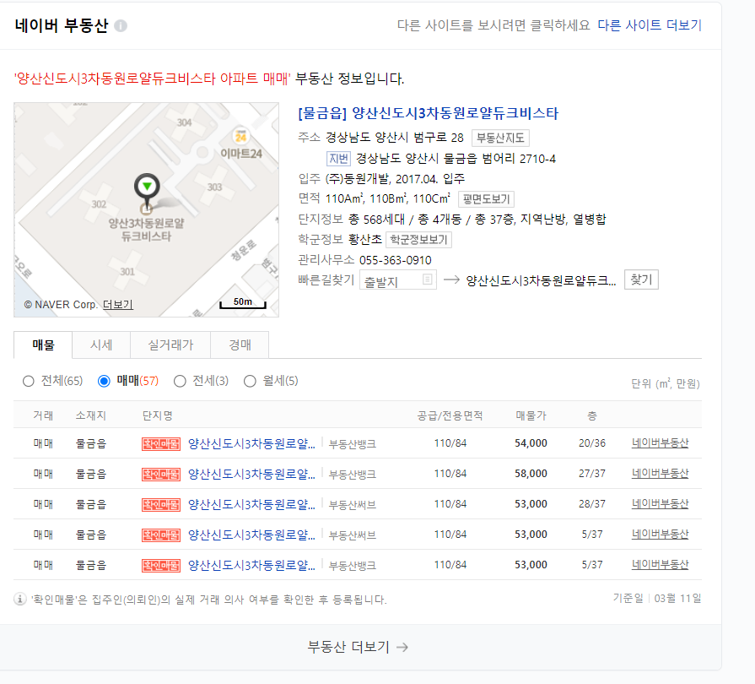Open the listing link in the 54,000 row
The width and height of the screenshot is (755, 684).
[x=251, y=444]
